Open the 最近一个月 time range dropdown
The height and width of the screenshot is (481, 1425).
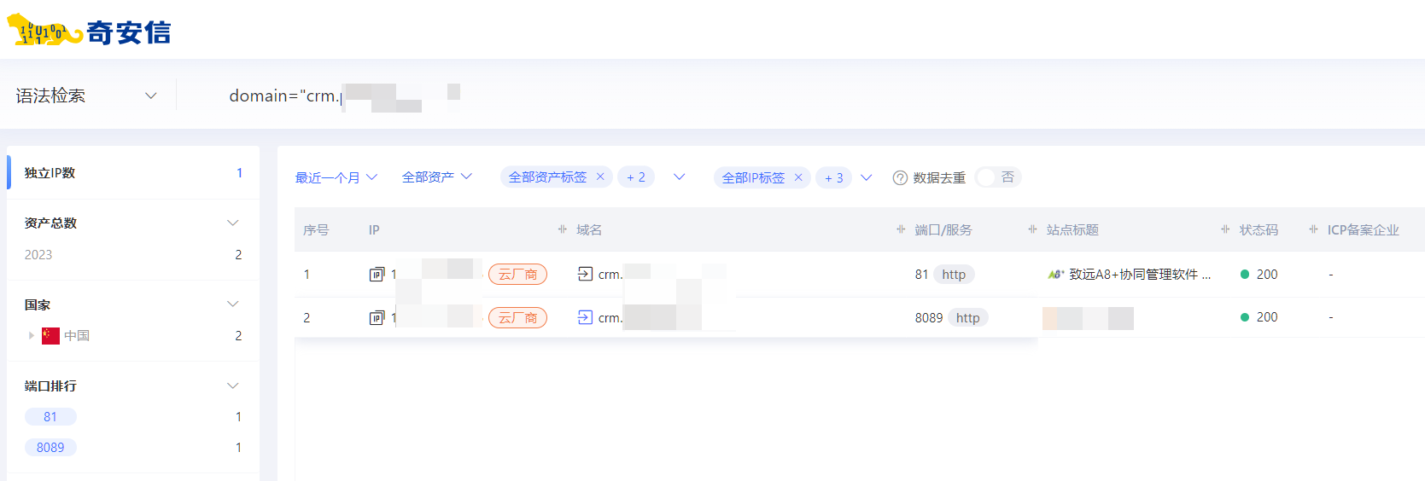[x=336, y=177]
